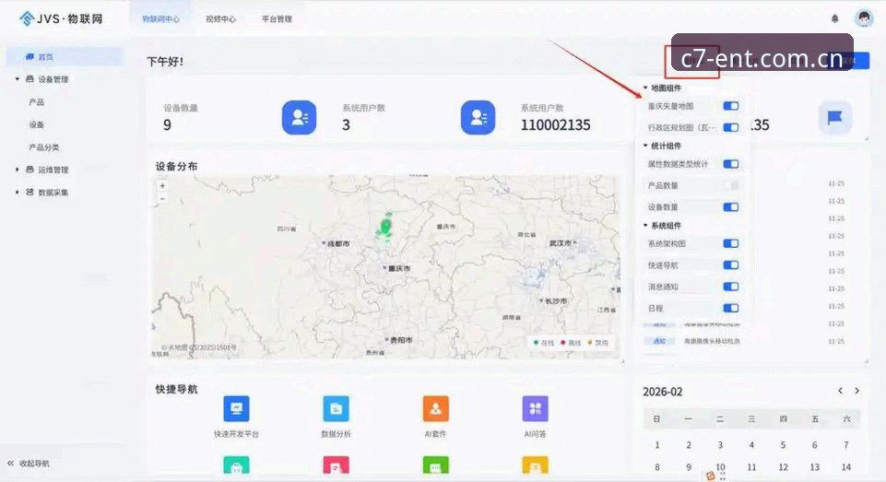
Task: Click the green shortcut icon below AI套件
Action: tap(436, 465)
